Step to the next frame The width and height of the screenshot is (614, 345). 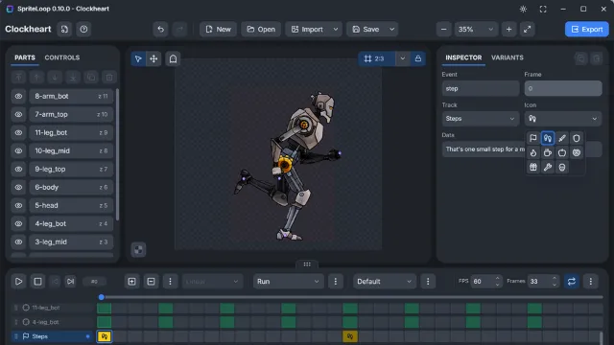pyautogui.click(x=70, y=281)
